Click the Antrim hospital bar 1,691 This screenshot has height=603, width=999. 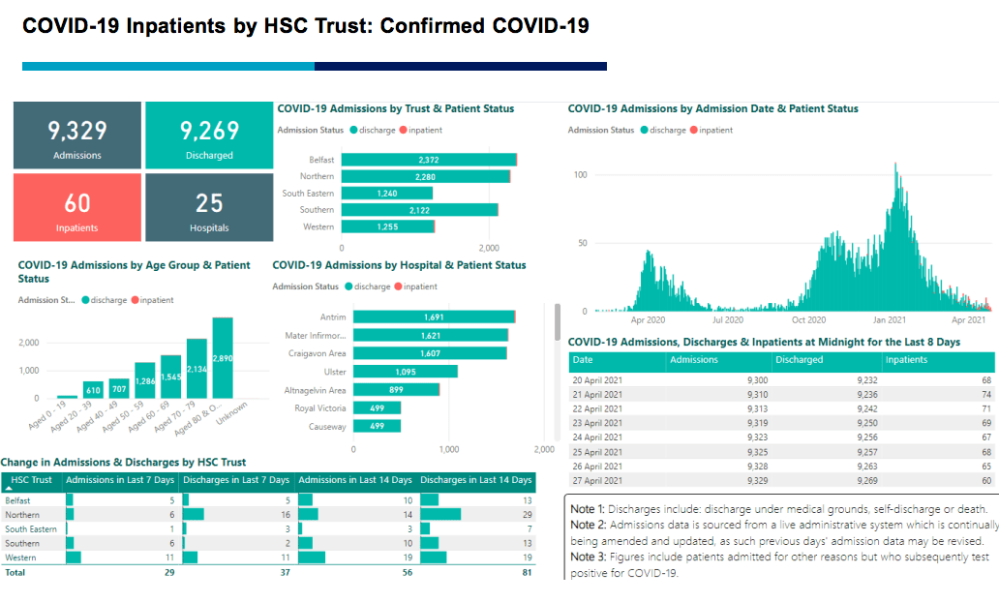[x=435, y=317]
